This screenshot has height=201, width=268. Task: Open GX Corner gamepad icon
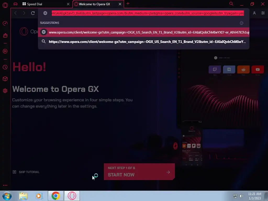(15, 4)
